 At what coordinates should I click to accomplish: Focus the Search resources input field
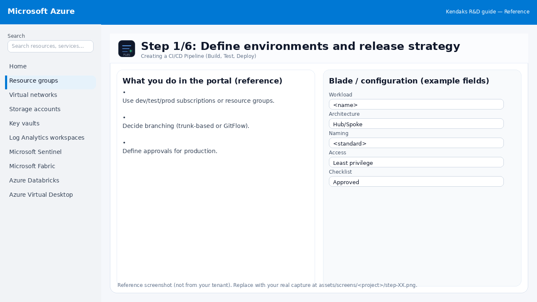click(50, 46)
